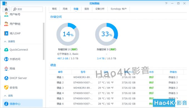This screenshot has width=189, height=108.
Task: Select the 硬盘 2 row
Action: click(118, 83)
